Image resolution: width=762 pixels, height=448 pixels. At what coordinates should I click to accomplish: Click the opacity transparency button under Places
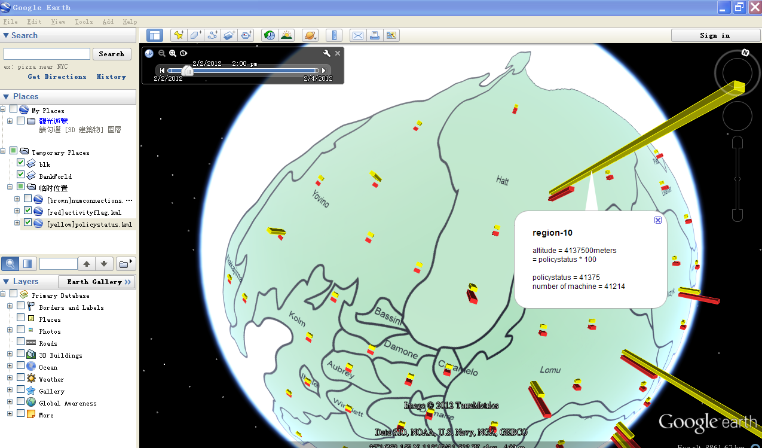pyautogui.click(x=27, y=264)
